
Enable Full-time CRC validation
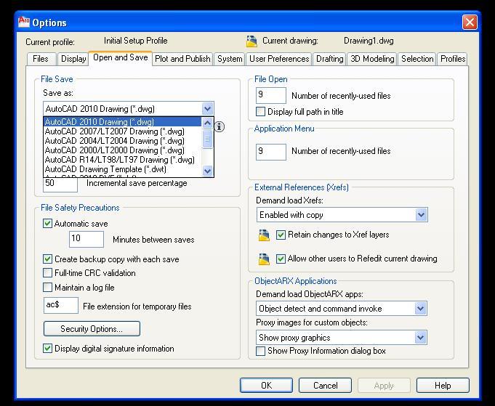(x=47, y=272)
